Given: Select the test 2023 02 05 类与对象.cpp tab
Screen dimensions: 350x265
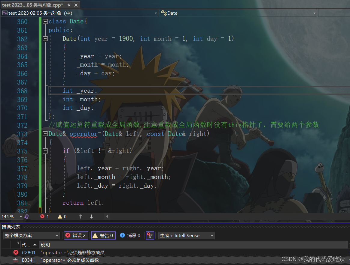Looking at the screenshot, I should pos(32,5).
